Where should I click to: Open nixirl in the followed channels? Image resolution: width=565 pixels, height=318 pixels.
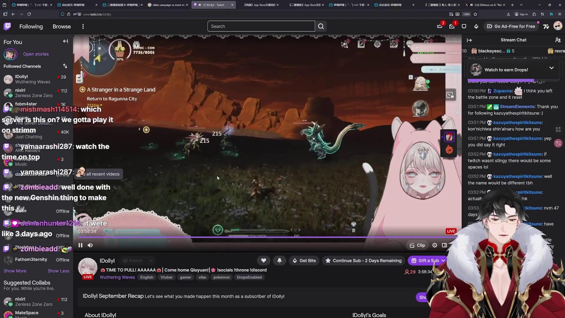pyautogui.click(x=35, y=93)
